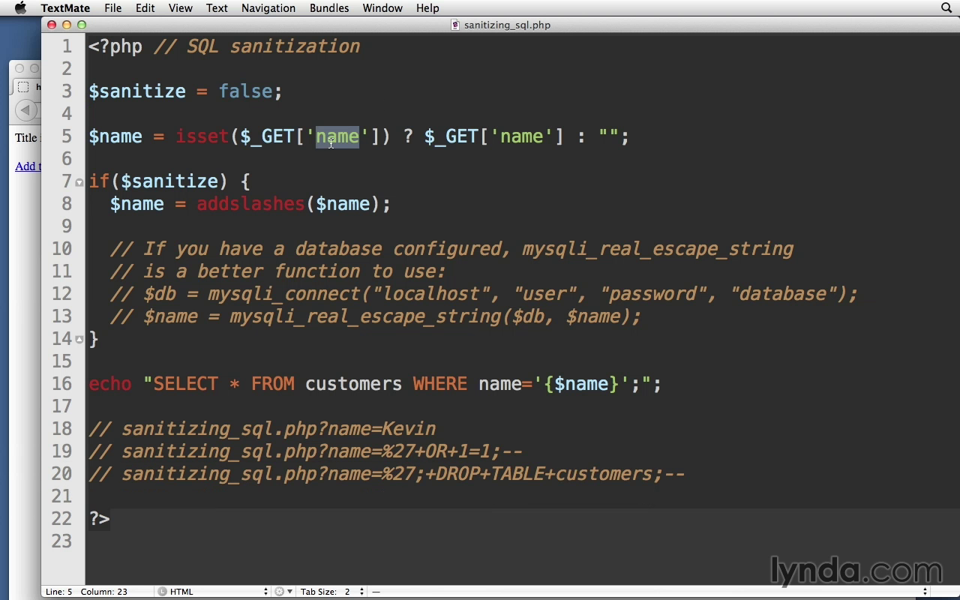Click closing '?>' tag on line 22

point(99,519)
